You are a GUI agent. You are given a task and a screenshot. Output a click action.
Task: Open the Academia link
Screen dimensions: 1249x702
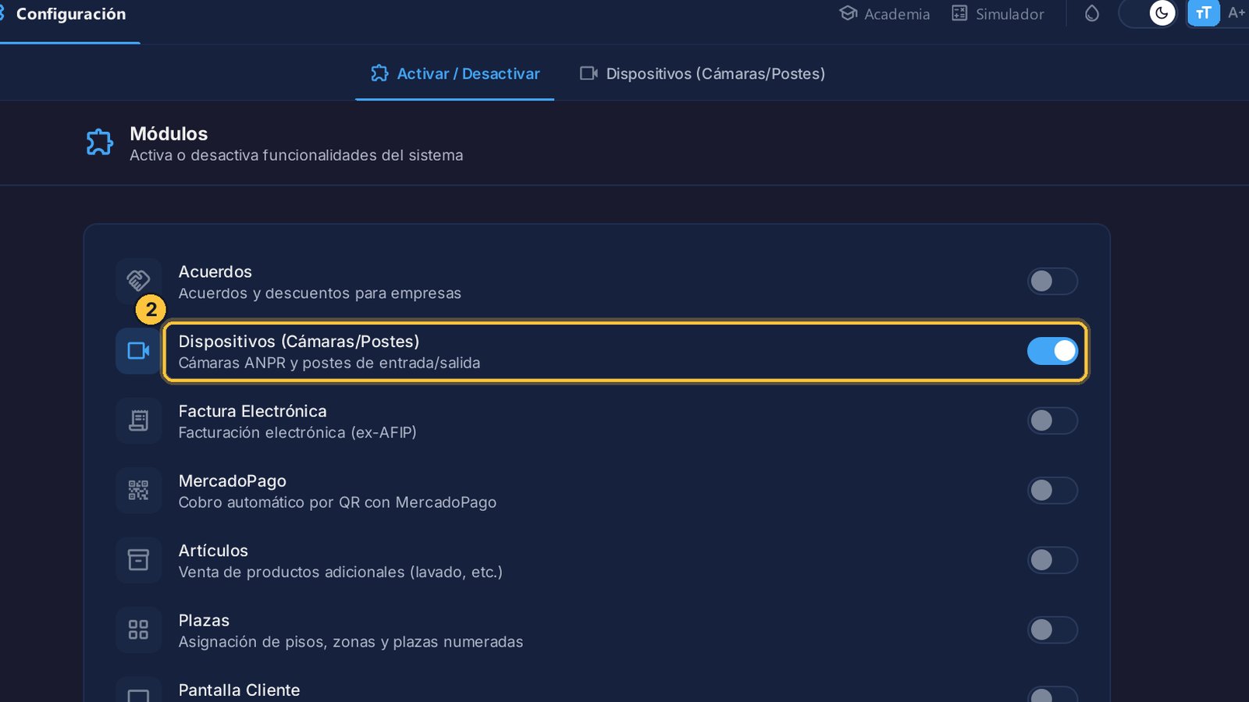click(884, 14)
